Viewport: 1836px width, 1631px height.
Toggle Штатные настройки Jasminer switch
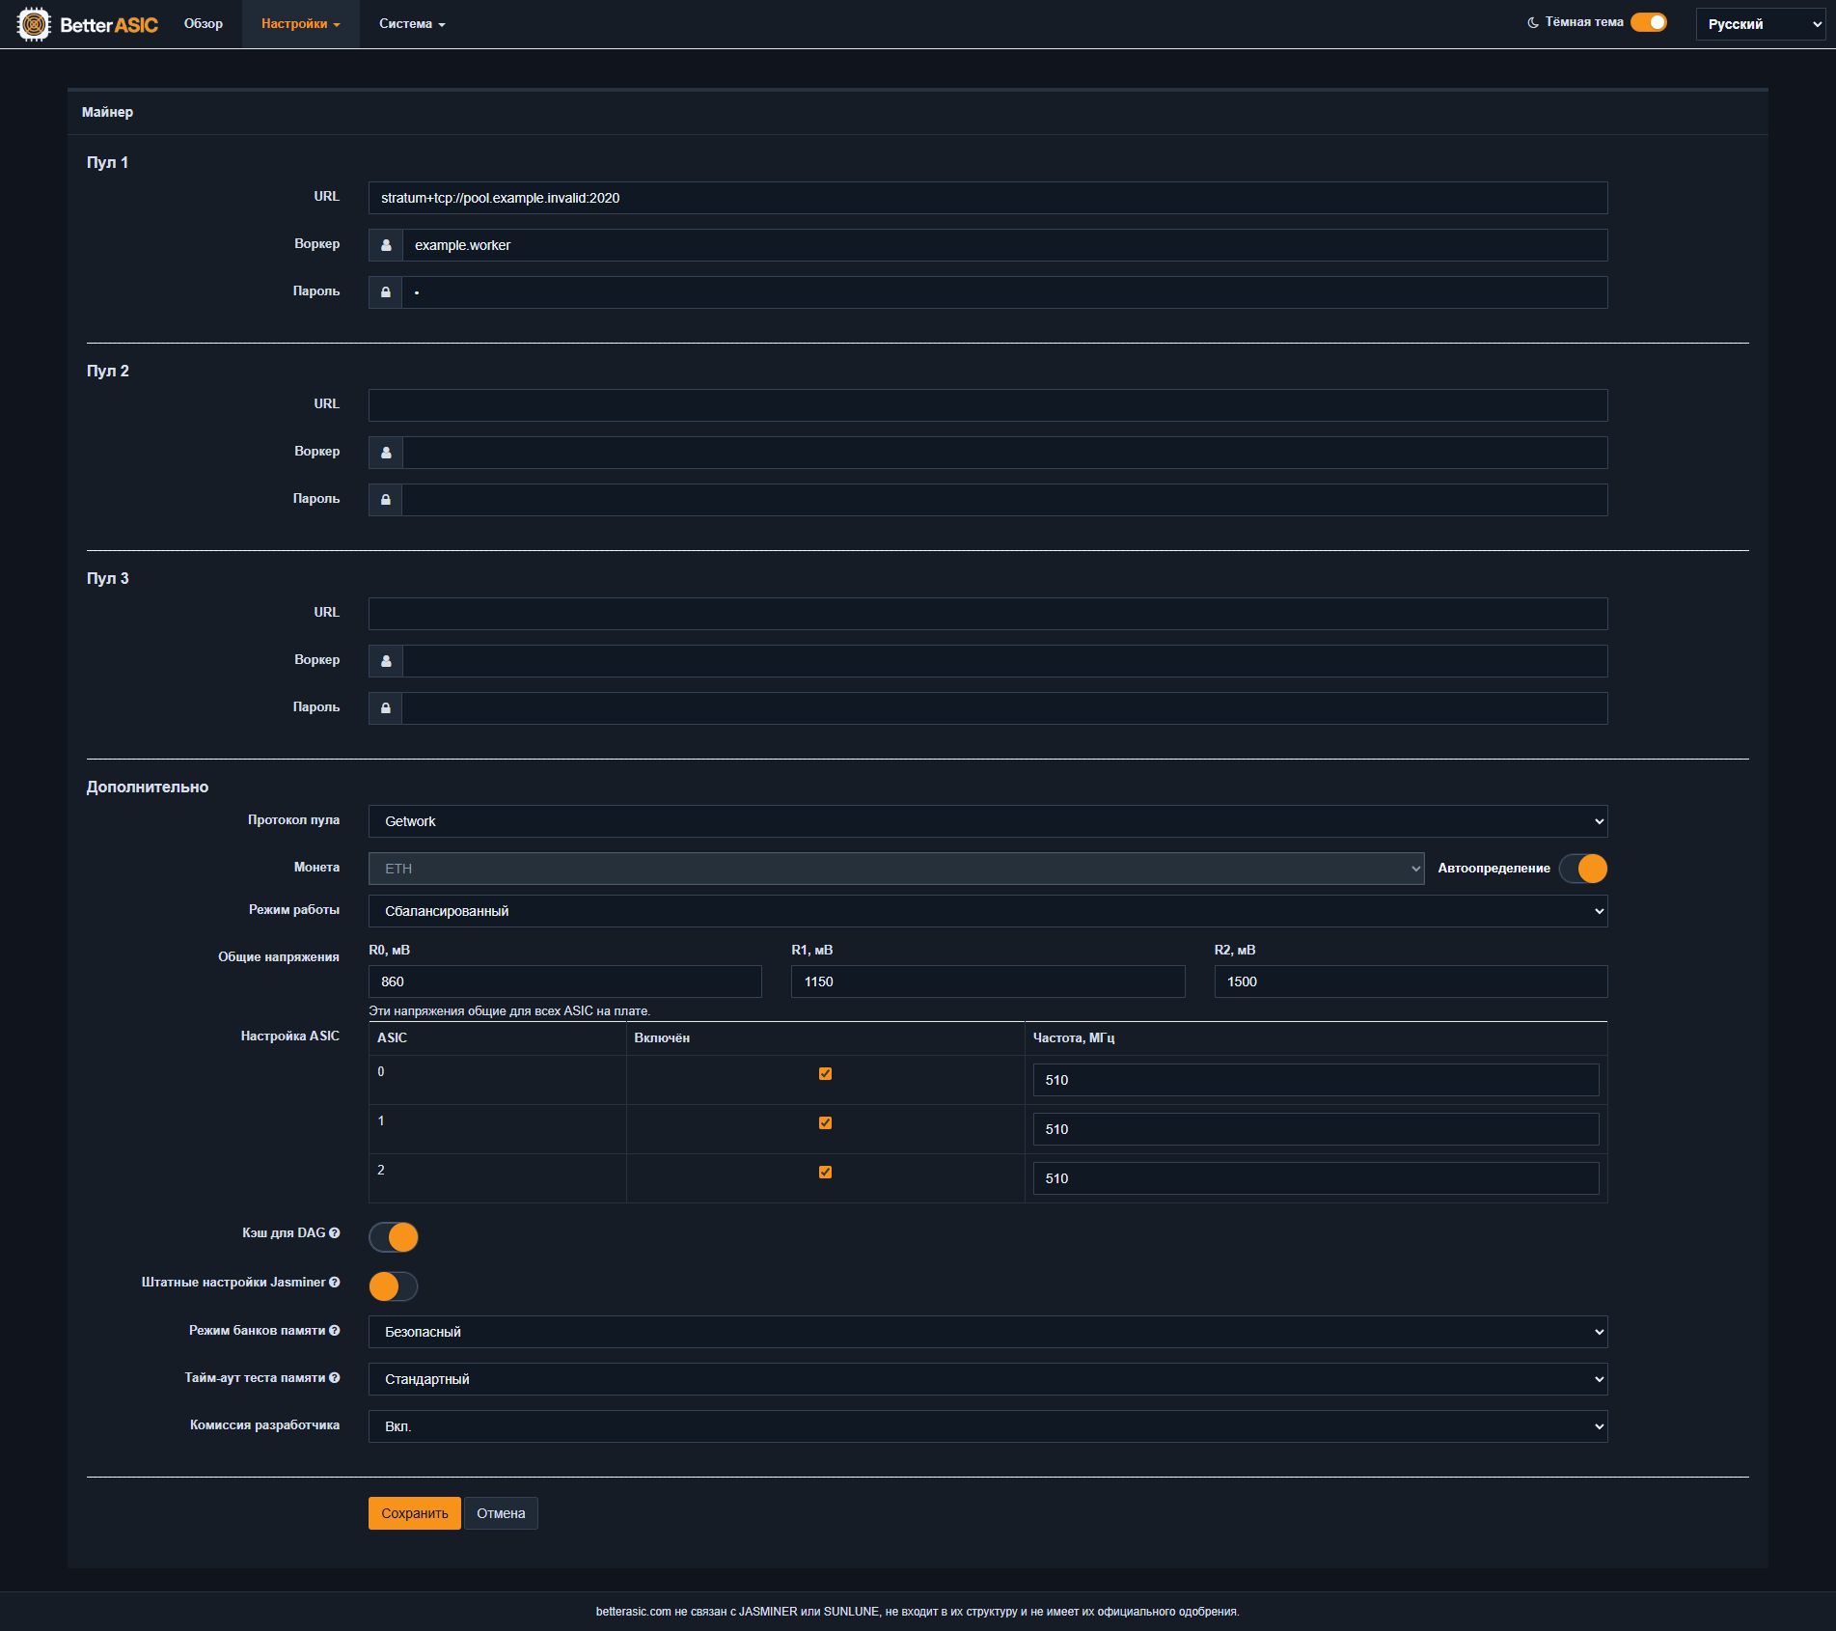[x=394, y=1286]
